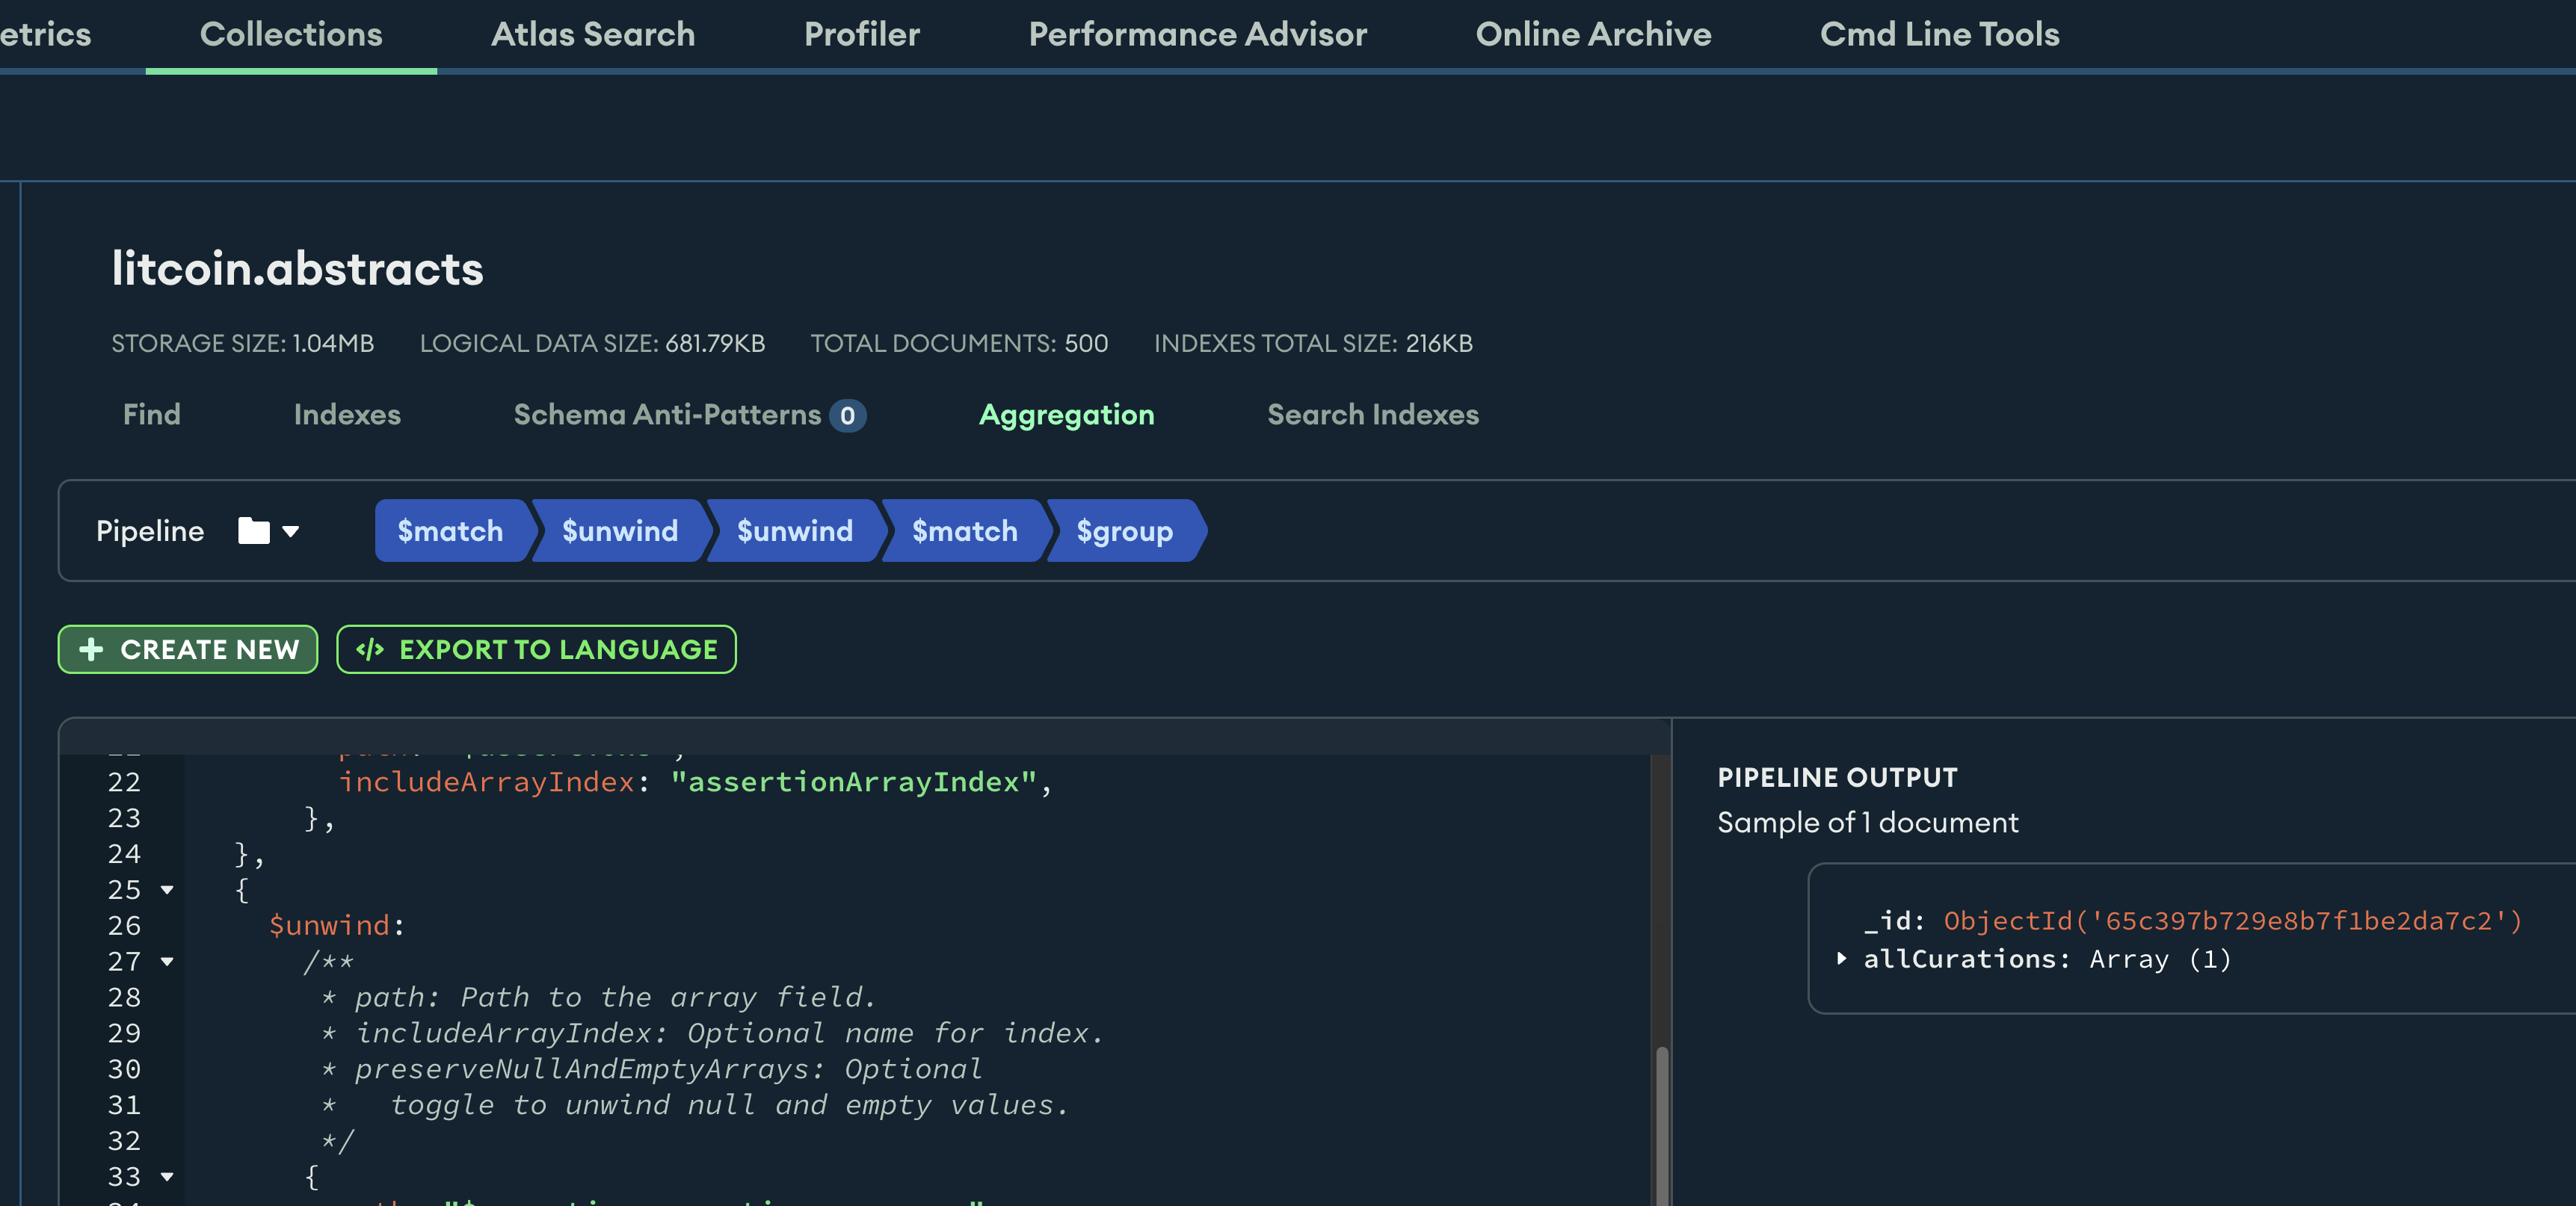Select the first $match pipeline stage

pos(450,531)
